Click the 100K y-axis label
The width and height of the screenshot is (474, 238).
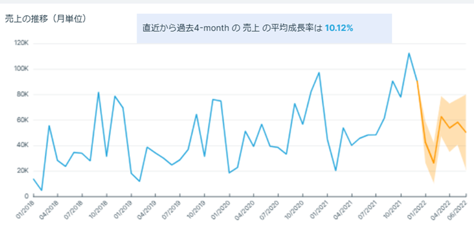click(x=21, y=69)
